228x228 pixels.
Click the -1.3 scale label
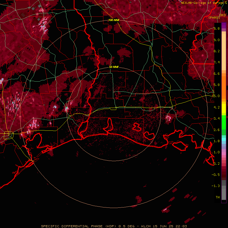(x=216, y=186)
